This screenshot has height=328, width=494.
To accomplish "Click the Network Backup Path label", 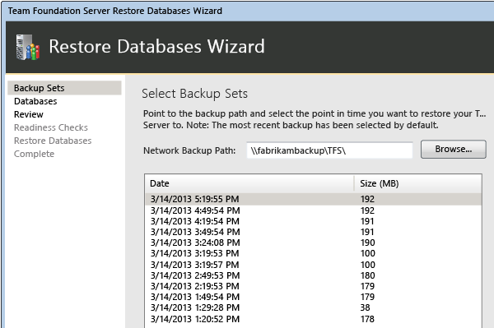I will [x=189, y=150].
